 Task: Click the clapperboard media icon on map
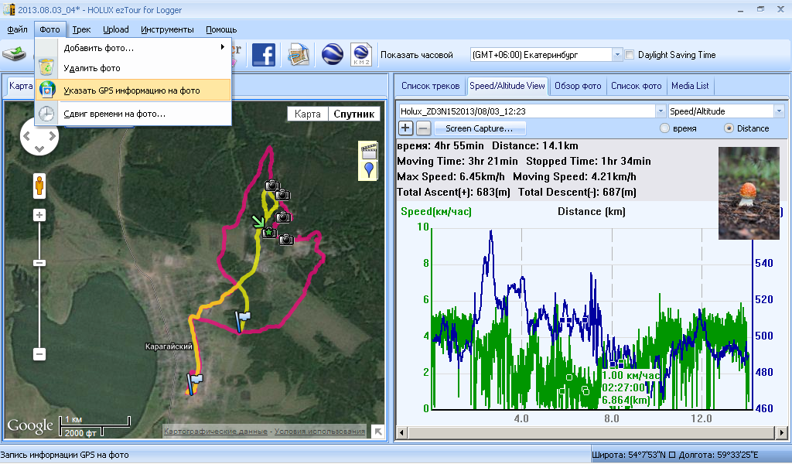click(x=369, y=151)
